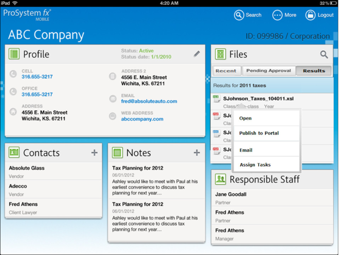Open the abccompany.com web address link
The height and width of the screenshot is (255, 340).
click(142, 119)
